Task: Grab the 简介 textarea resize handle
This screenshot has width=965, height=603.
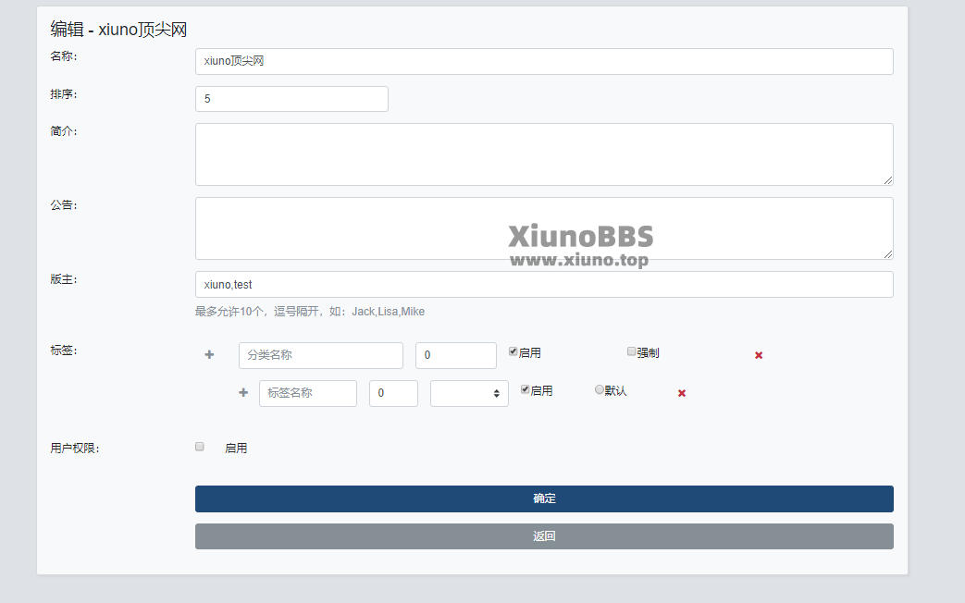Action: (888, 180)
